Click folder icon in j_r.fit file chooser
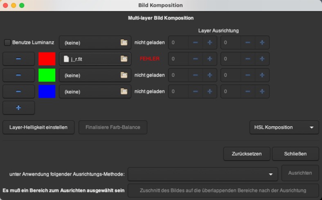 (124, 59)
